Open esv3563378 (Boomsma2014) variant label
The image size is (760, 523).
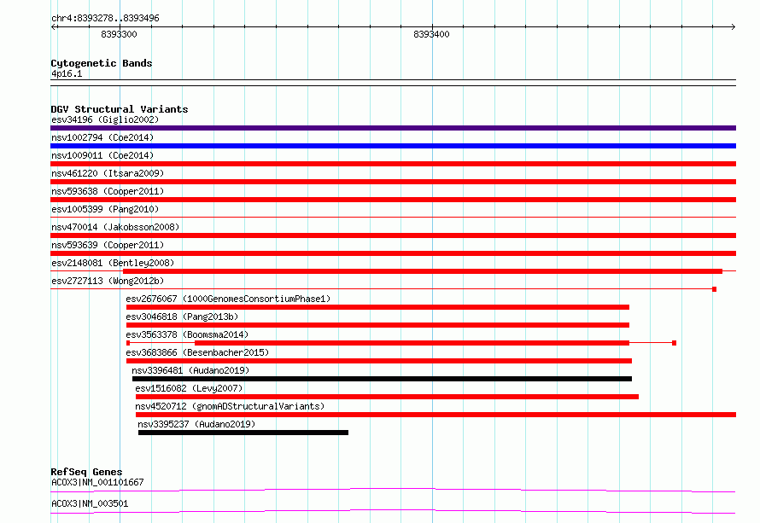coord(187,334)
